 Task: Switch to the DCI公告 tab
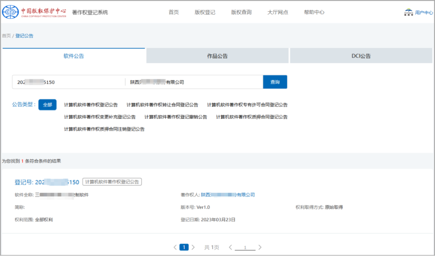pos(361,56)
